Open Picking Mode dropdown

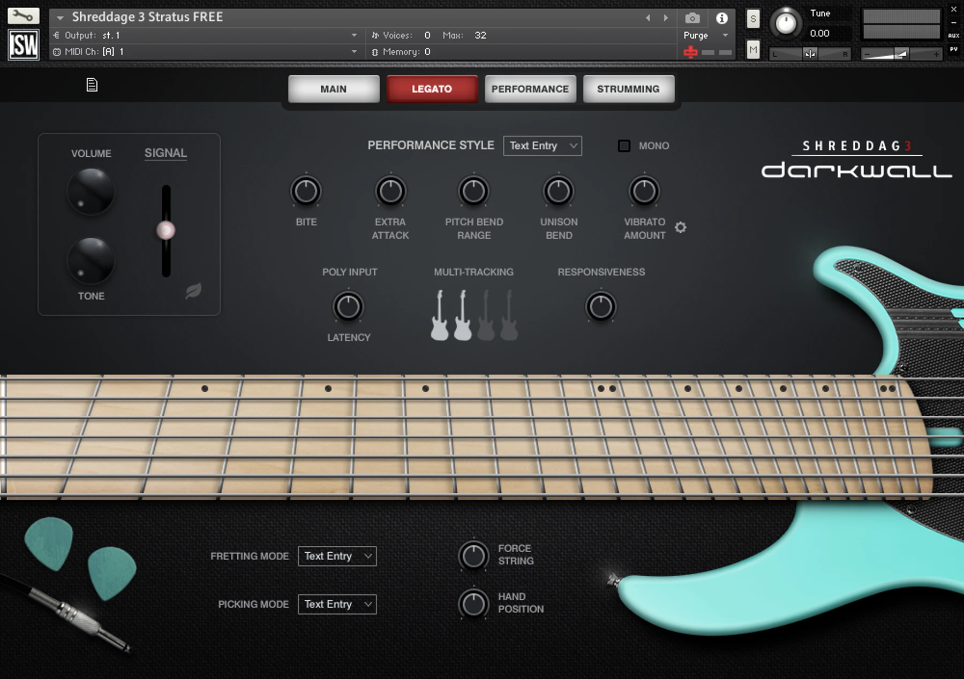click(337, 604)
